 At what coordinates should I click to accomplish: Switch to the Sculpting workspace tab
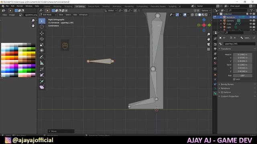(x=68, y=6)
